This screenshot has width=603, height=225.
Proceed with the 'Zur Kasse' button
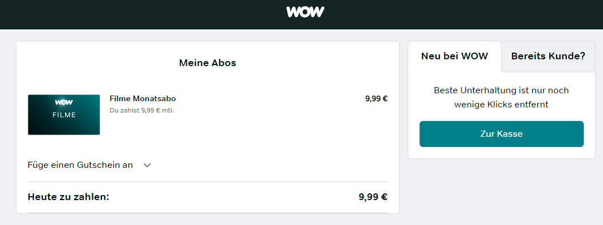pyautogui.click(x=502, y=134)
